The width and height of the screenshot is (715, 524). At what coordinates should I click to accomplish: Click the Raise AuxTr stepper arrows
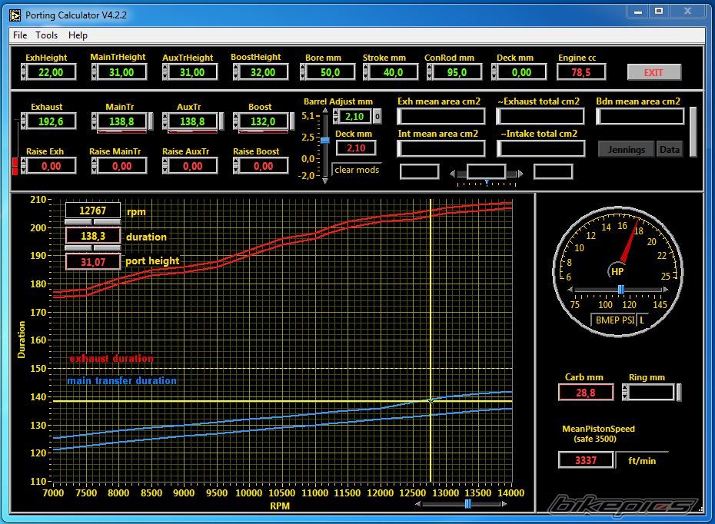pos(165,166)
